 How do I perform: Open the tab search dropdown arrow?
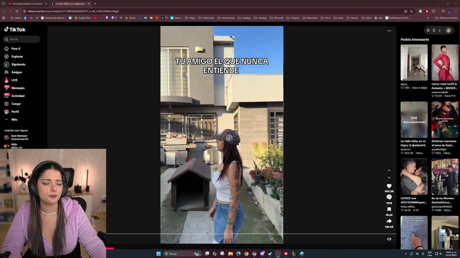coord(3,4)
